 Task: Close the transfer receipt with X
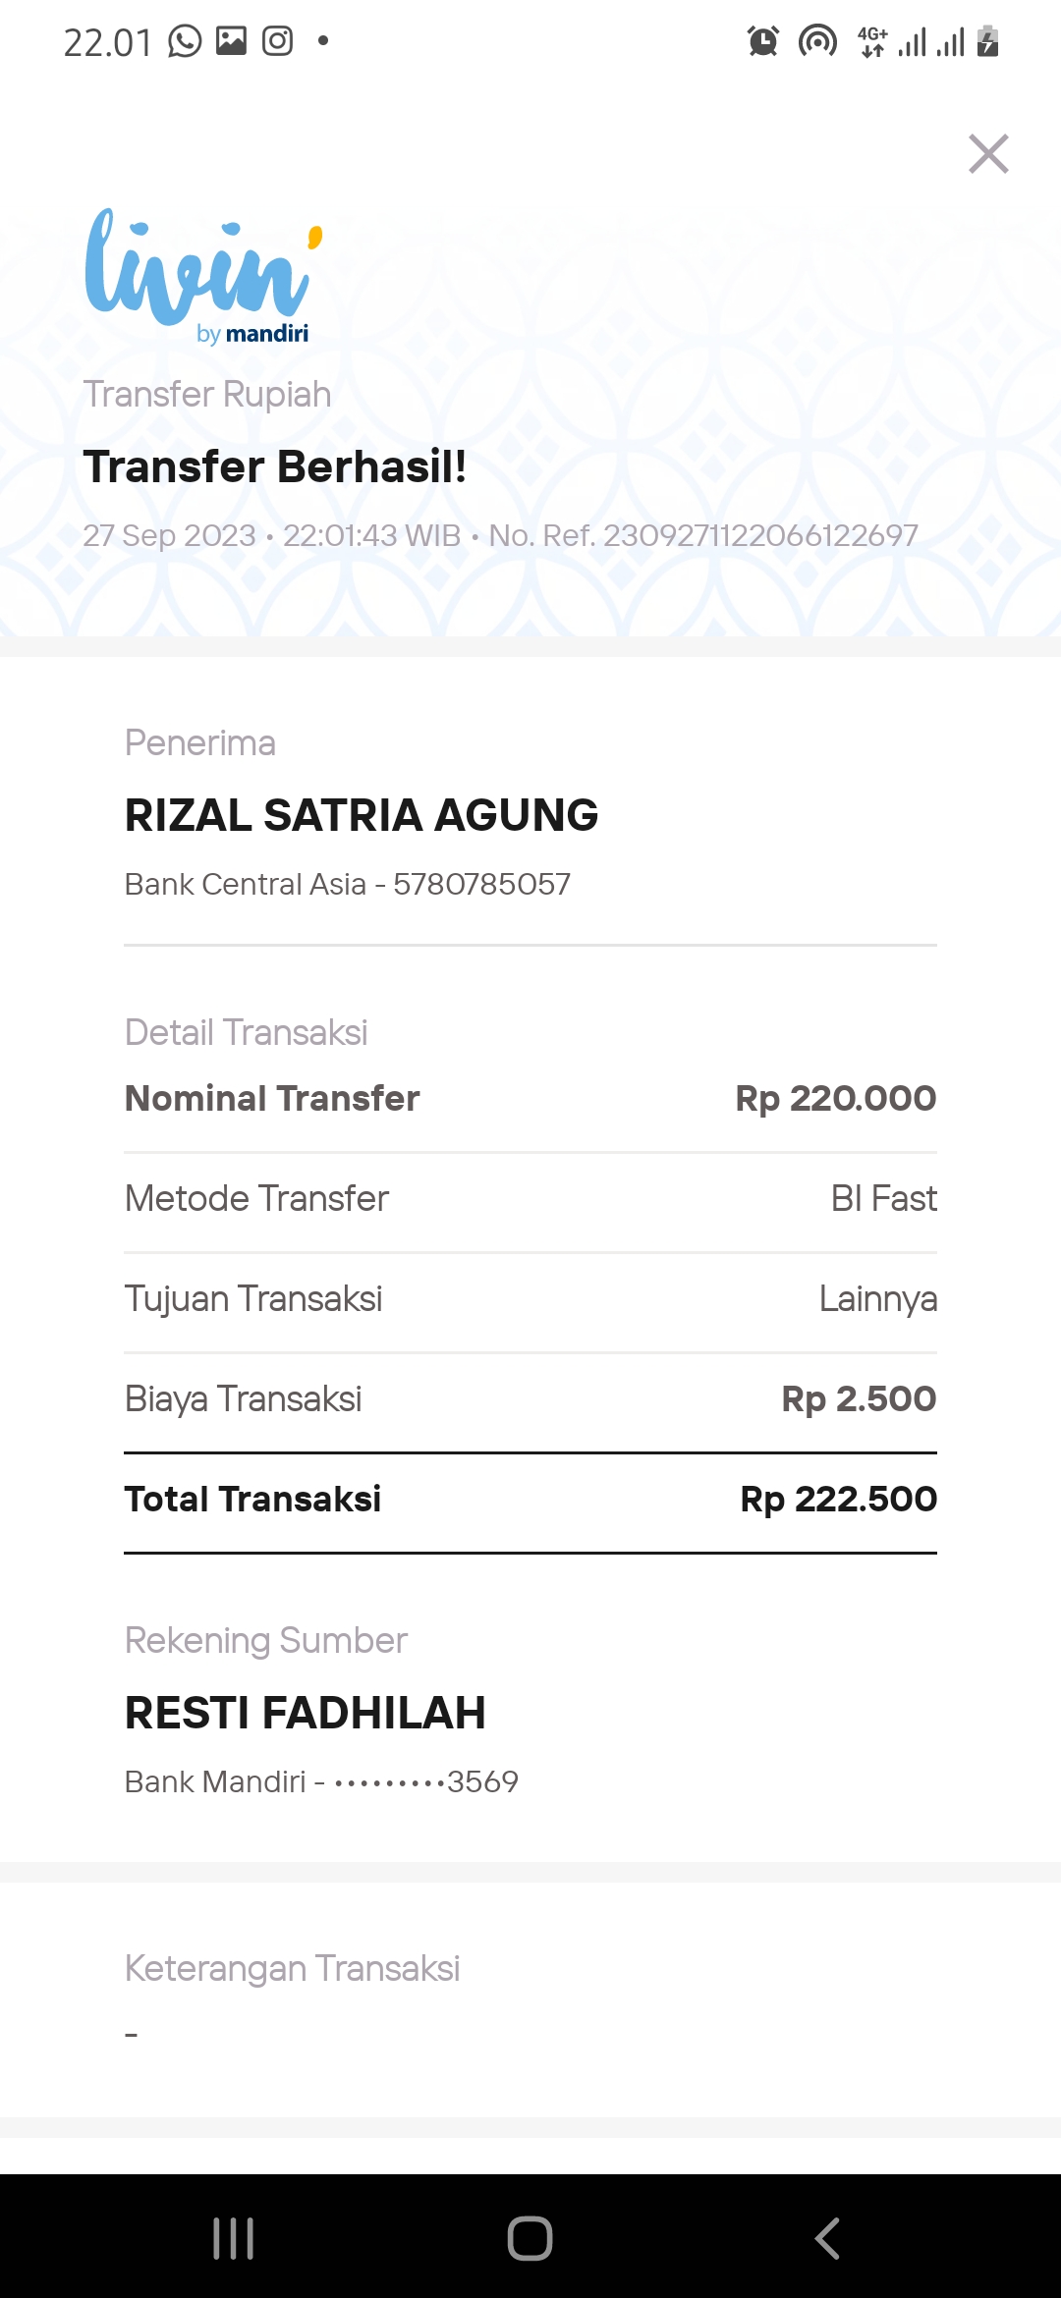click(x=988, y=154)
